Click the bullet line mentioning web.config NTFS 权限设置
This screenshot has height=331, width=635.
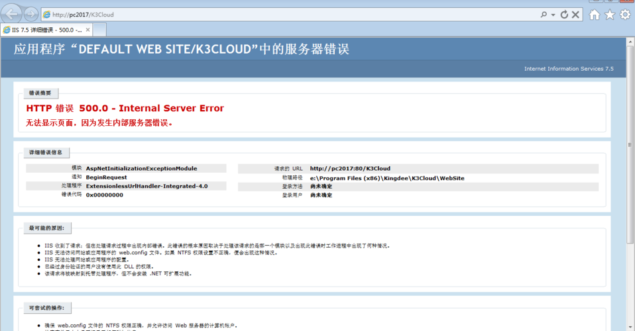pyautogui.click(x=161, y=252)
